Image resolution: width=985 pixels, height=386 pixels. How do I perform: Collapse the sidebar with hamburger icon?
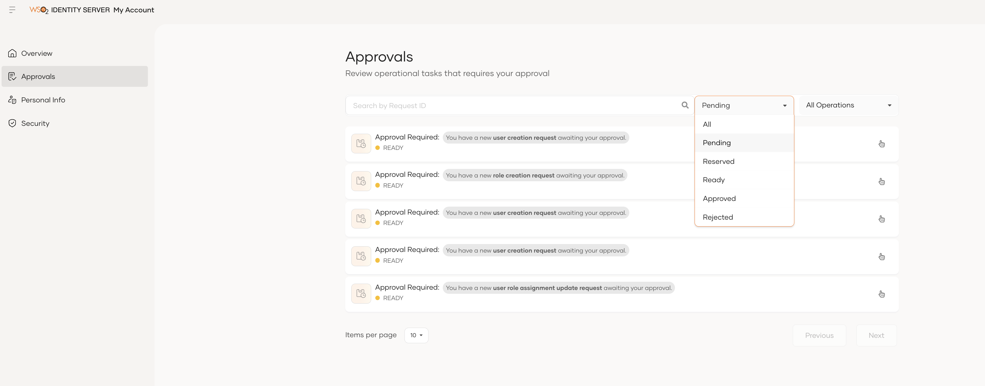pos(12,10)
